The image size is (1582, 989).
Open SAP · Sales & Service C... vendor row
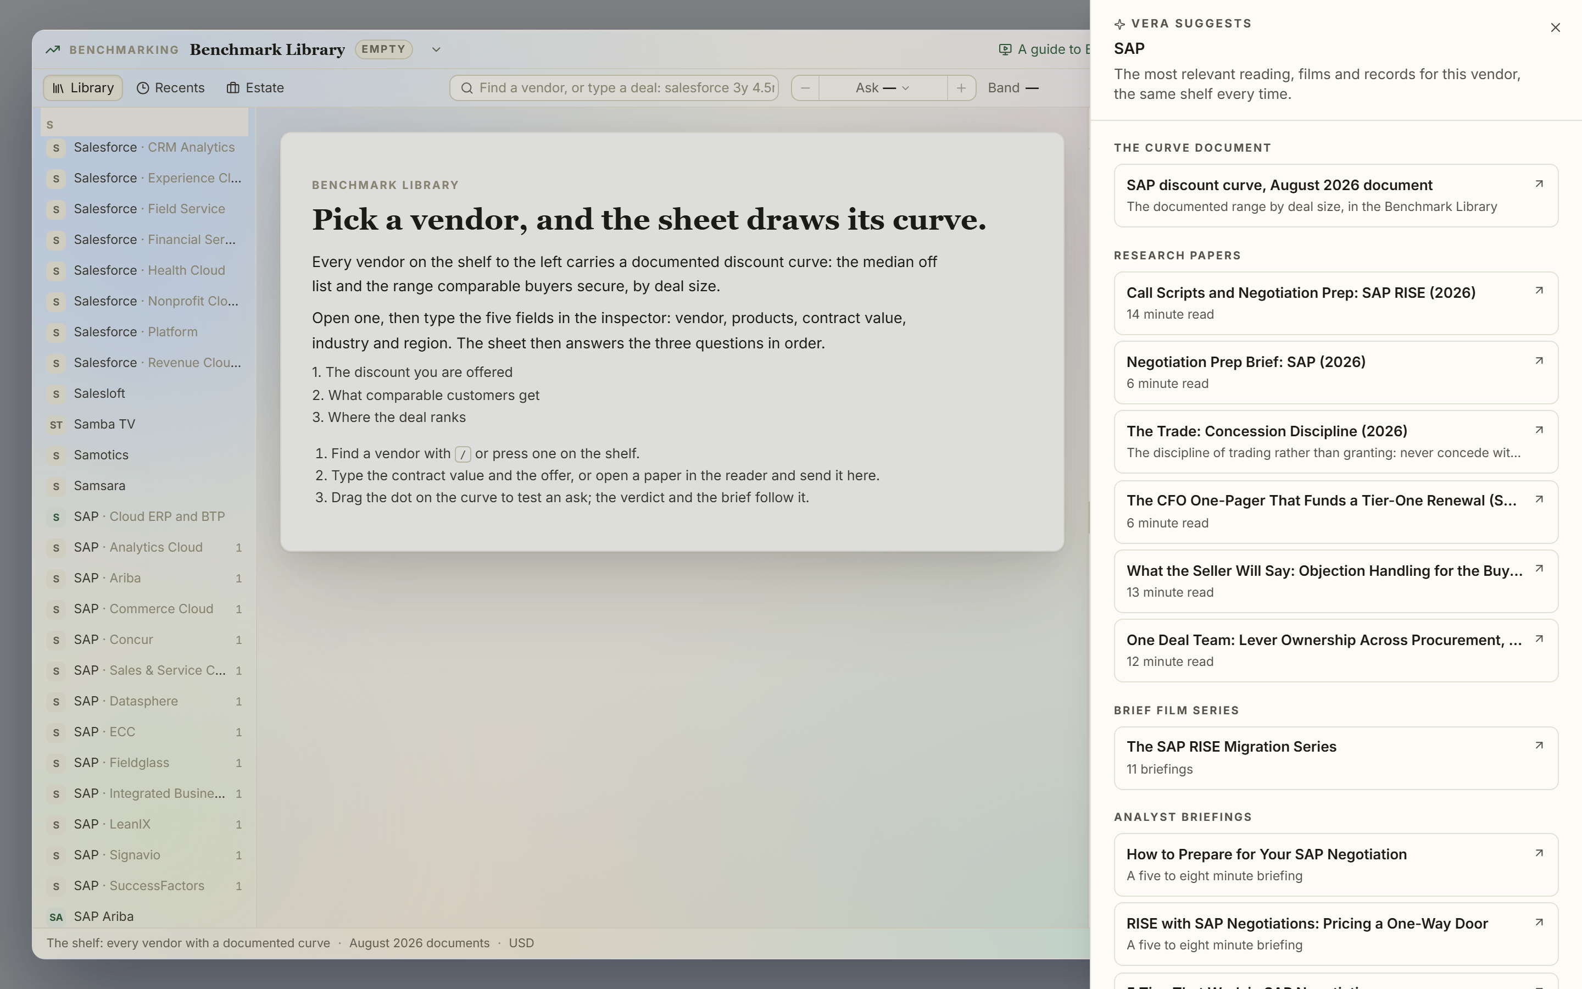pos(144,670)
